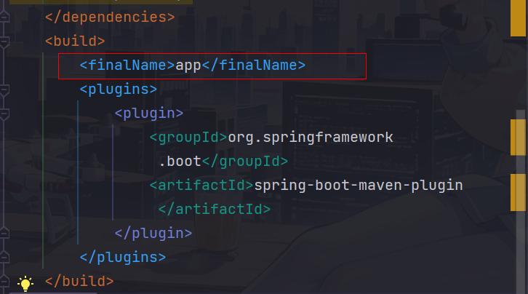
Task: Click the 'app' value in finalName
Action: pos(188,65)
